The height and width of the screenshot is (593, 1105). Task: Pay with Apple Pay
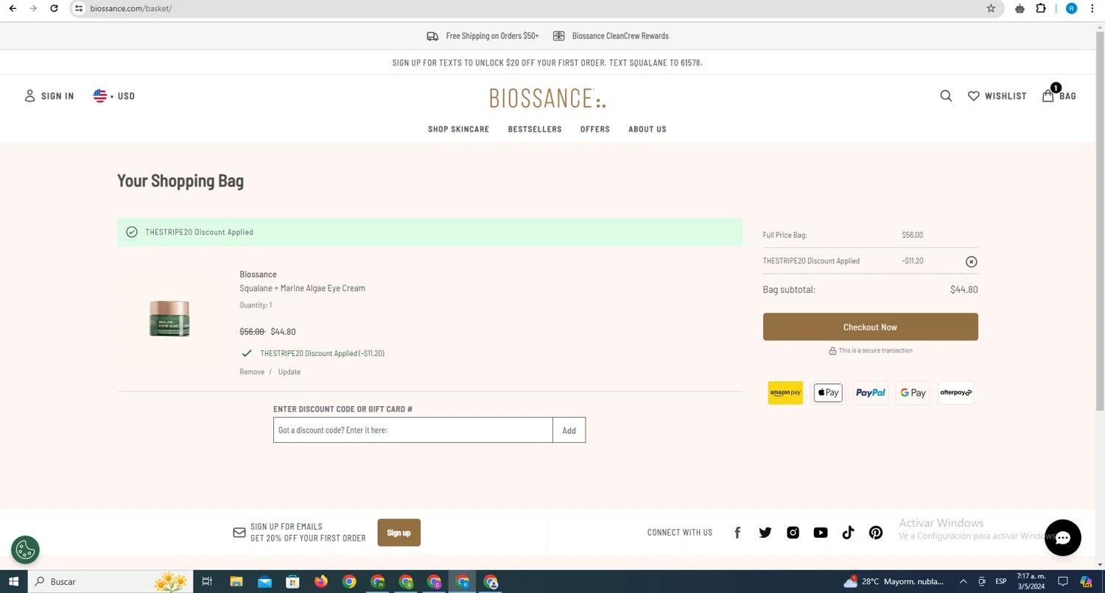[x=828, y=393]
